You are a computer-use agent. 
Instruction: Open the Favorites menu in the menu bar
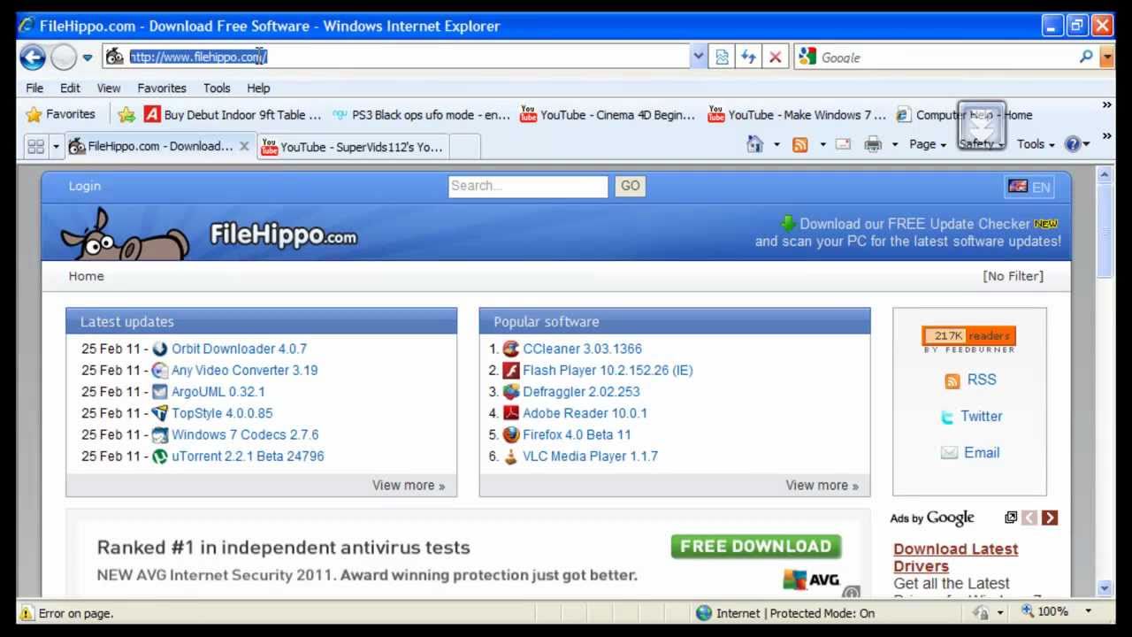pos(162,88)
